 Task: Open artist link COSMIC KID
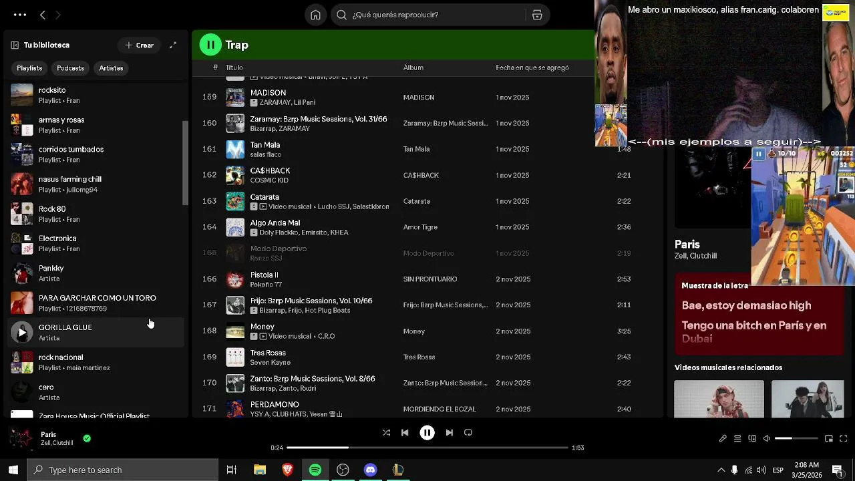[269, 180]
